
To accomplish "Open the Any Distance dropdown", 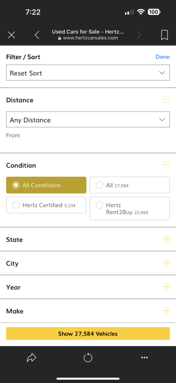I will point(88,119).
